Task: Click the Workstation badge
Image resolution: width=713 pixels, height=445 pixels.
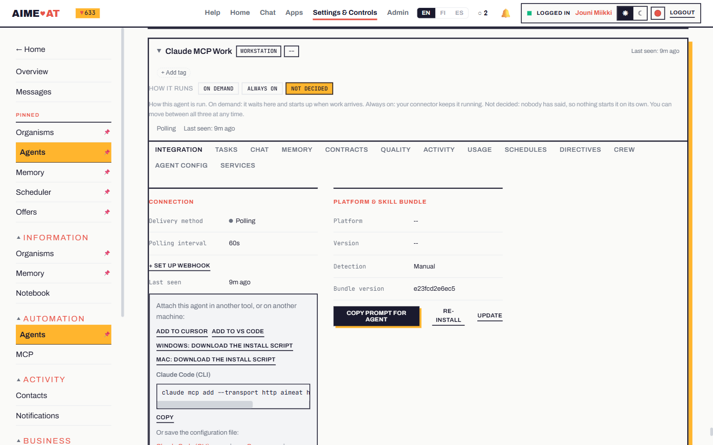Action: (x=258, y=51)
